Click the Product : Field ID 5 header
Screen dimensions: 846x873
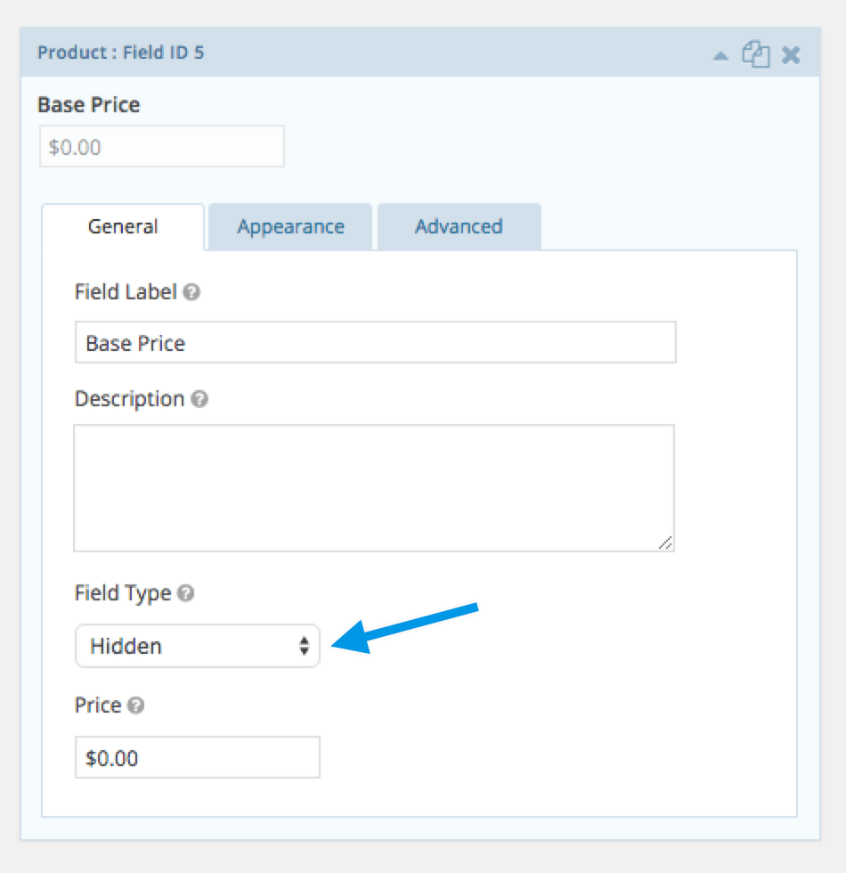pos(121,53)
